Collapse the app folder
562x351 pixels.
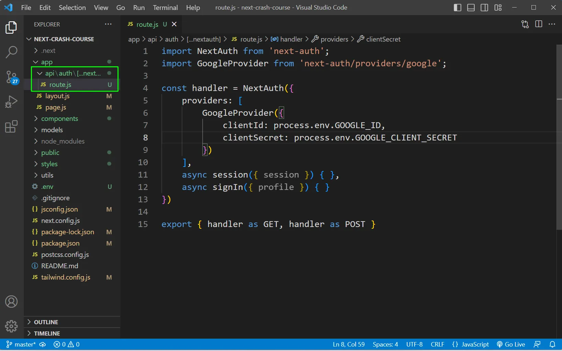pyautogui.click(x=72, y=62)
